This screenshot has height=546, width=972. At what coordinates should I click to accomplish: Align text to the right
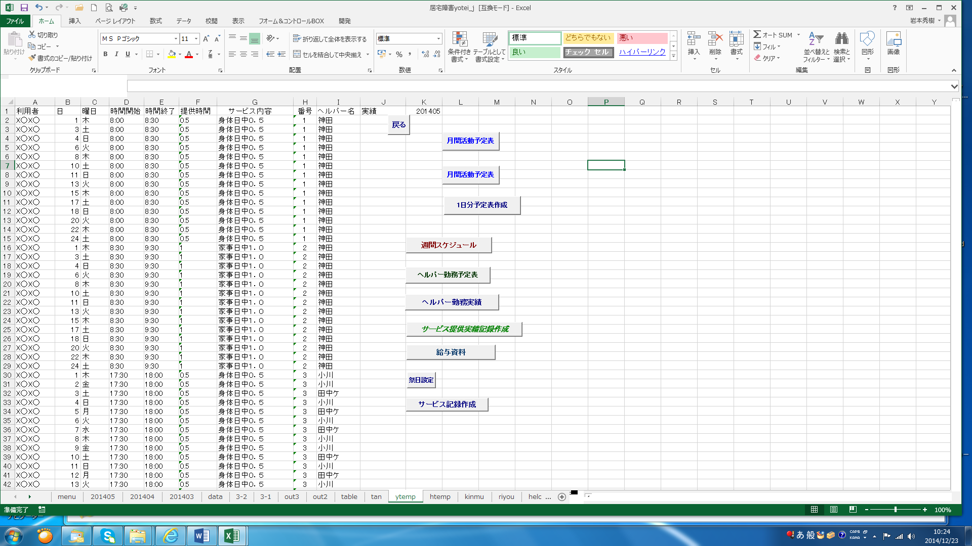click(x=255, y=54)
